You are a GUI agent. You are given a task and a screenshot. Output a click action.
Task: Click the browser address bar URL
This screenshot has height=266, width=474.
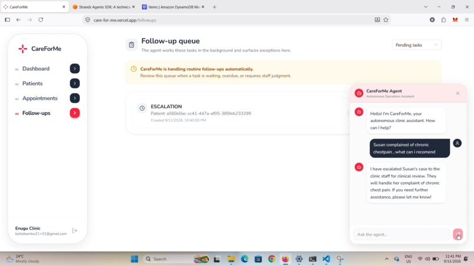[125, 20]
